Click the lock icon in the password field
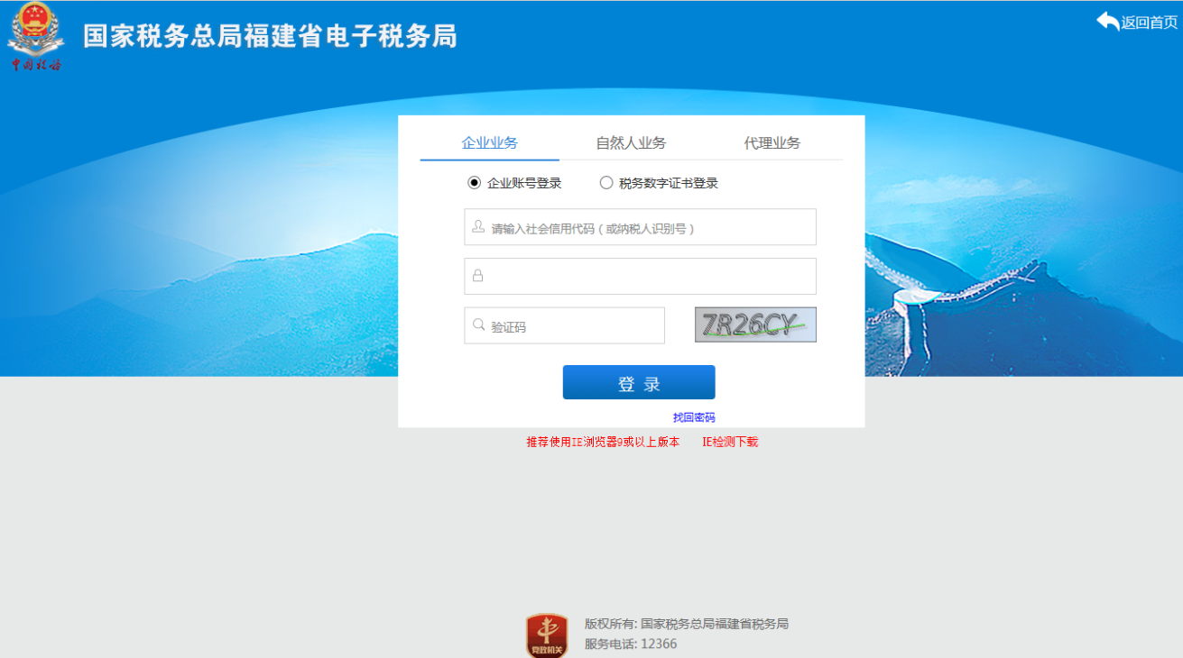Screen dimensions: 1183x658 coord(478,276)
